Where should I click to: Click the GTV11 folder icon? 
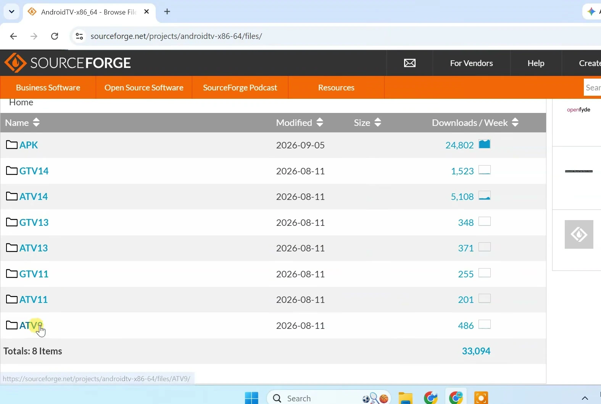[x=12, y=274]
